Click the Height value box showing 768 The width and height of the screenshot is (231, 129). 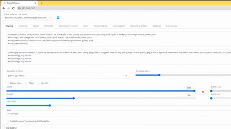coord(190,95)
